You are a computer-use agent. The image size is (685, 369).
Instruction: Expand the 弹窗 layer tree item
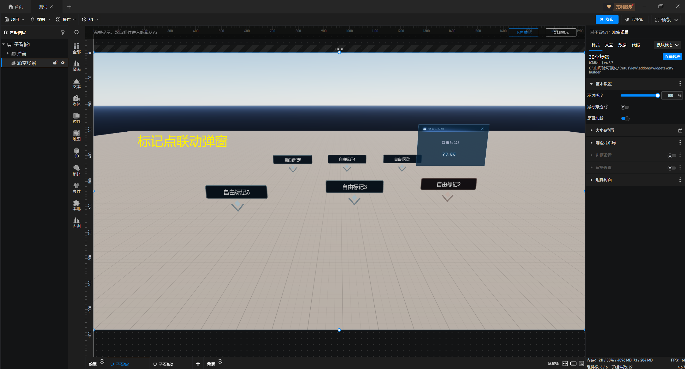click(8, 54)
